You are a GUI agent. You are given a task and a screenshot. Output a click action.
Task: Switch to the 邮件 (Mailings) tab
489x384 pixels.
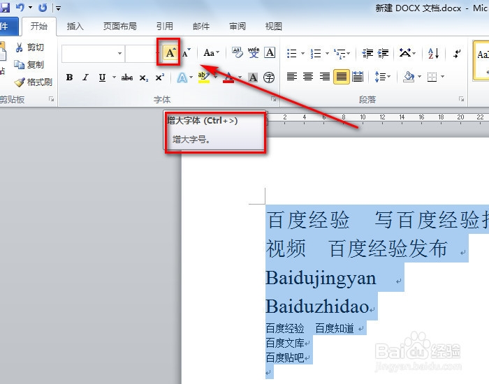click(x=201, y=27)
